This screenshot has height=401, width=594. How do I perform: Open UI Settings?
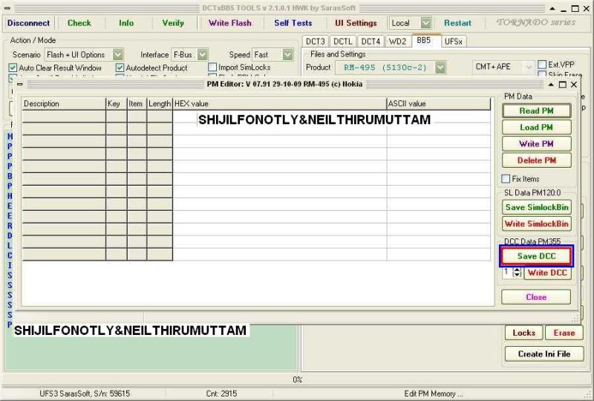[x=356, y=23]
